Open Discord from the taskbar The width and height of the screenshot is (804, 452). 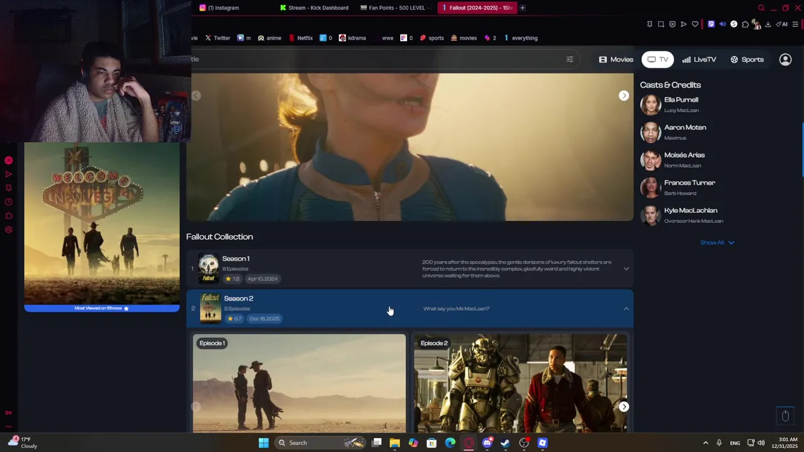[x=487, y=443]
